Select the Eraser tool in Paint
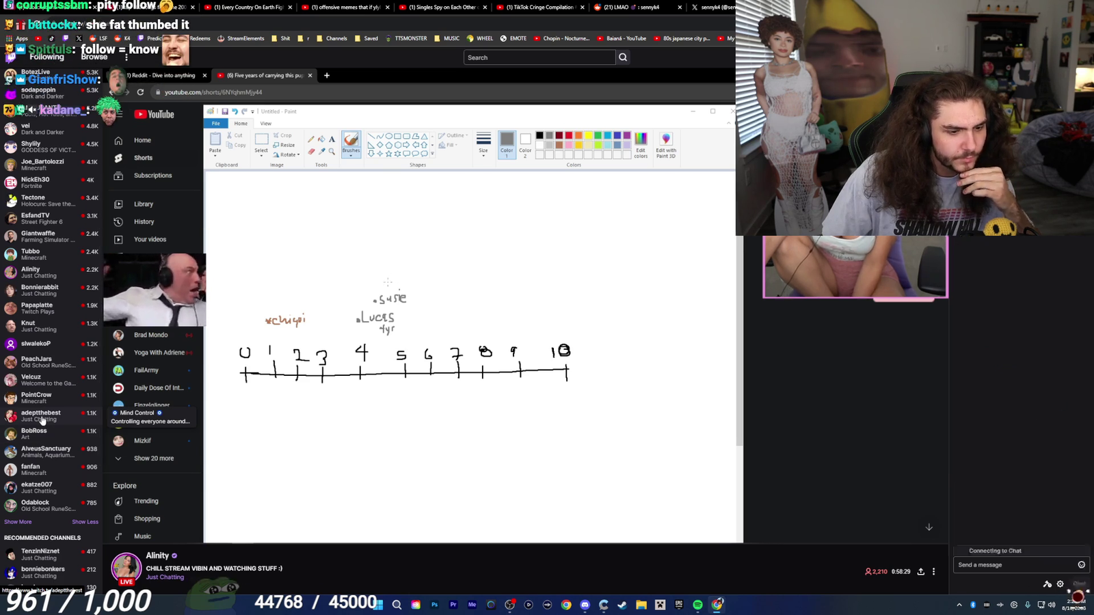 click(x=311, y=151)
